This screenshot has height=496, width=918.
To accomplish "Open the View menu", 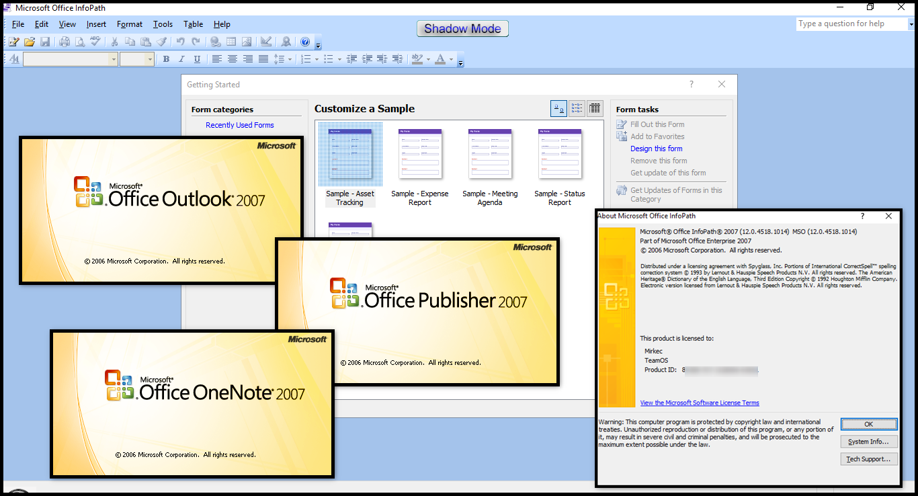I will (x=67, y=24).
